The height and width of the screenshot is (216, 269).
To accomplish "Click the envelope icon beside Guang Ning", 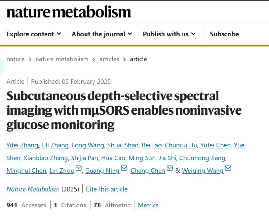I will click(124, 169).
